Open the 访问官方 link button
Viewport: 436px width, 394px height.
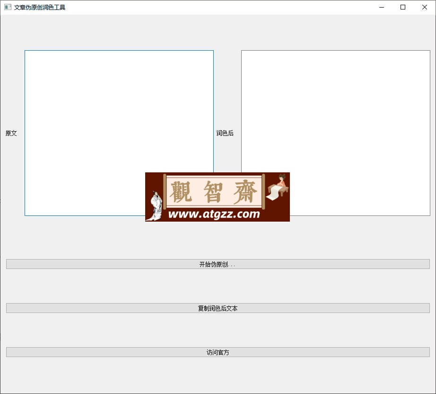click(218, 352)
